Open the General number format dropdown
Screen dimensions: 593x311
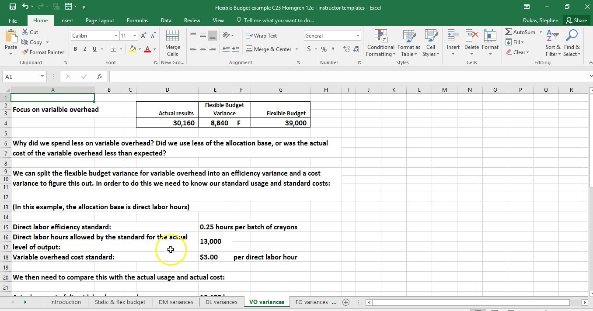point(358,36)
